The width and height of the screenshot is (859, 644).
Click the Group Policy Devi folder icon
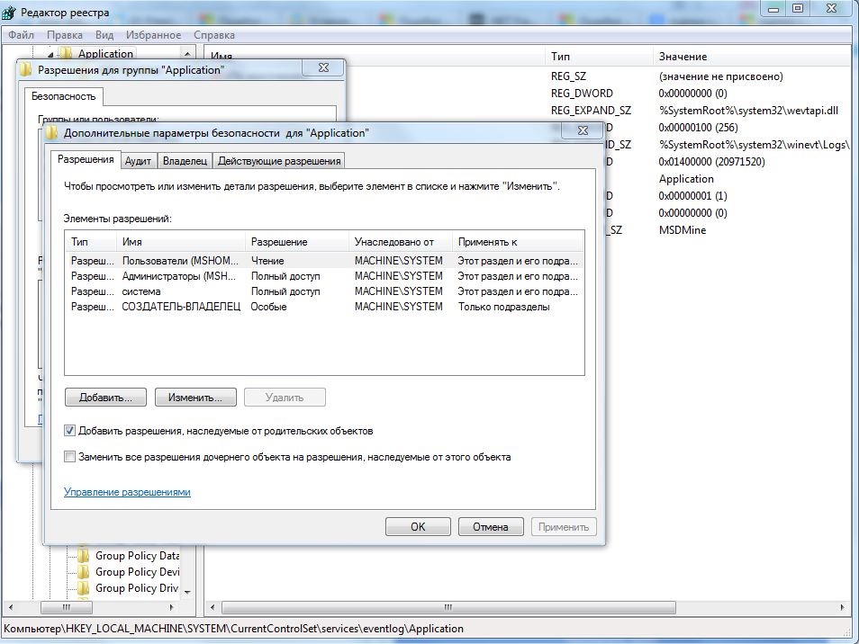point(83,572)
